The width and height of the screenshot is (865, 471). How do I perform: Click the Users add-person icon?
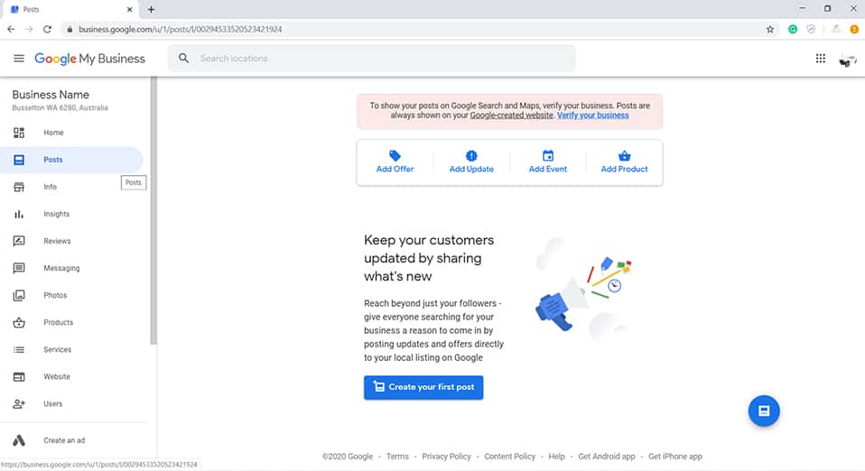pos(19,403)
